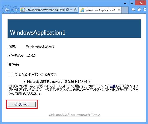Click the バージョン: label
Image resolution: width=148 pixels, height=124 pixels.
pyautogui.click(x=16, y=56)
